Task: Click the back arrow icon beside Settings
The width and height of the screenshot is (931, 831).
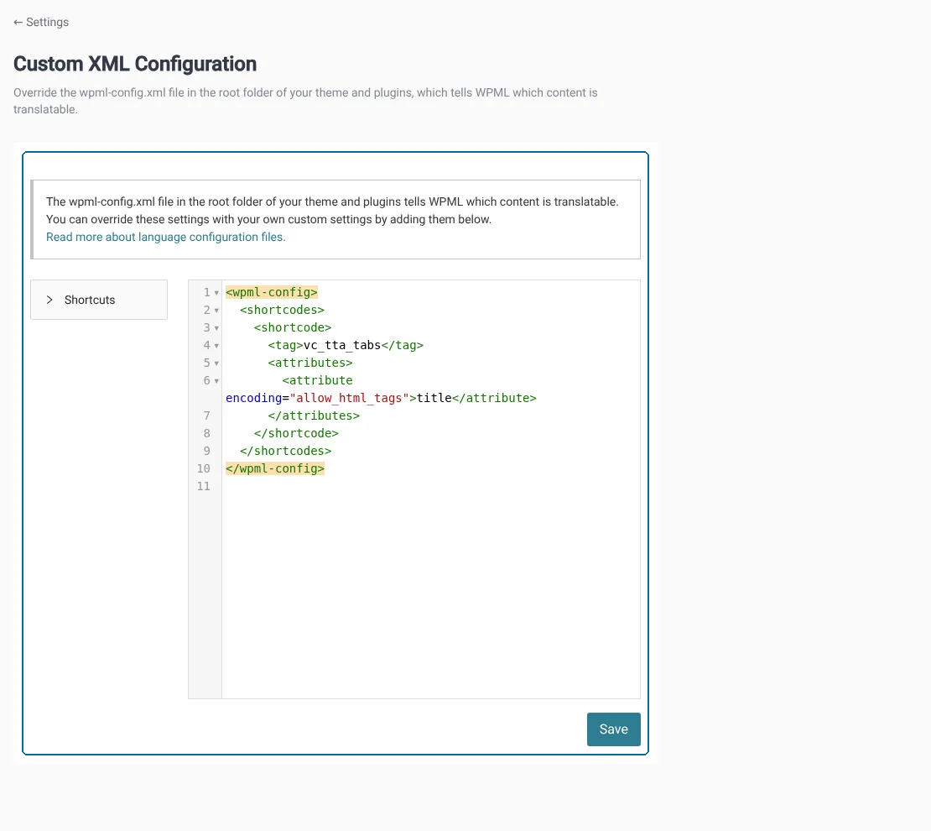Action: (x=18, y=22)
